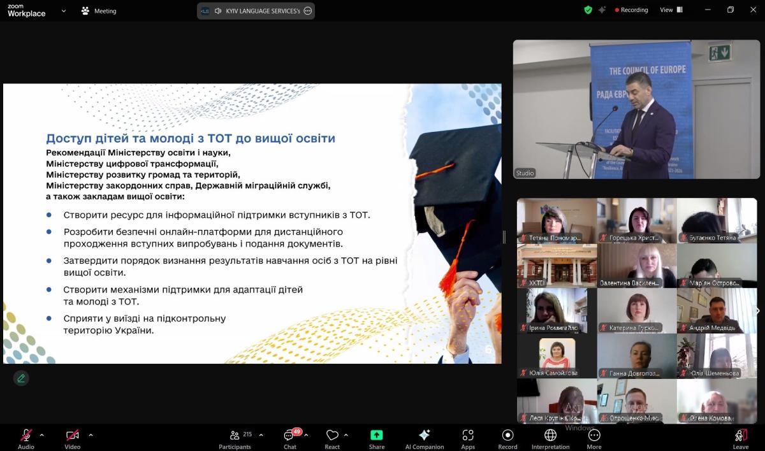This screenshot has width=765, height=451.
Task: Leave the meeting
Action: [740, 438]
